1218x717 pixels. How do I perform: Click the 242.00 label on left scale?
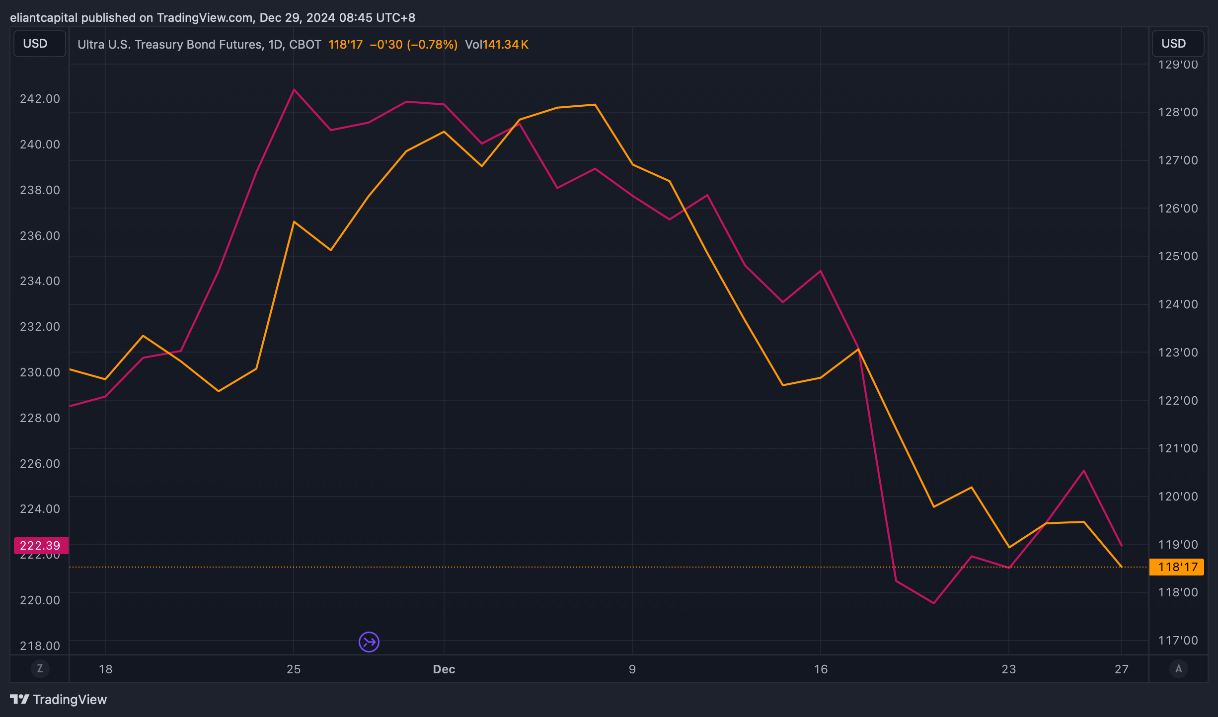pyautogui.click(x=40, y=98)
